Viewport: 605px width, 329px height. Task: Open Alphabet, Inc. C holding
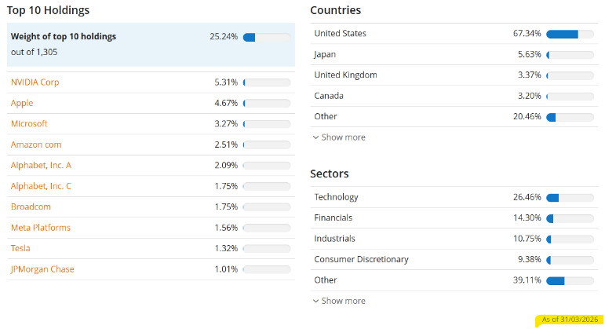(x=41, y=186)
